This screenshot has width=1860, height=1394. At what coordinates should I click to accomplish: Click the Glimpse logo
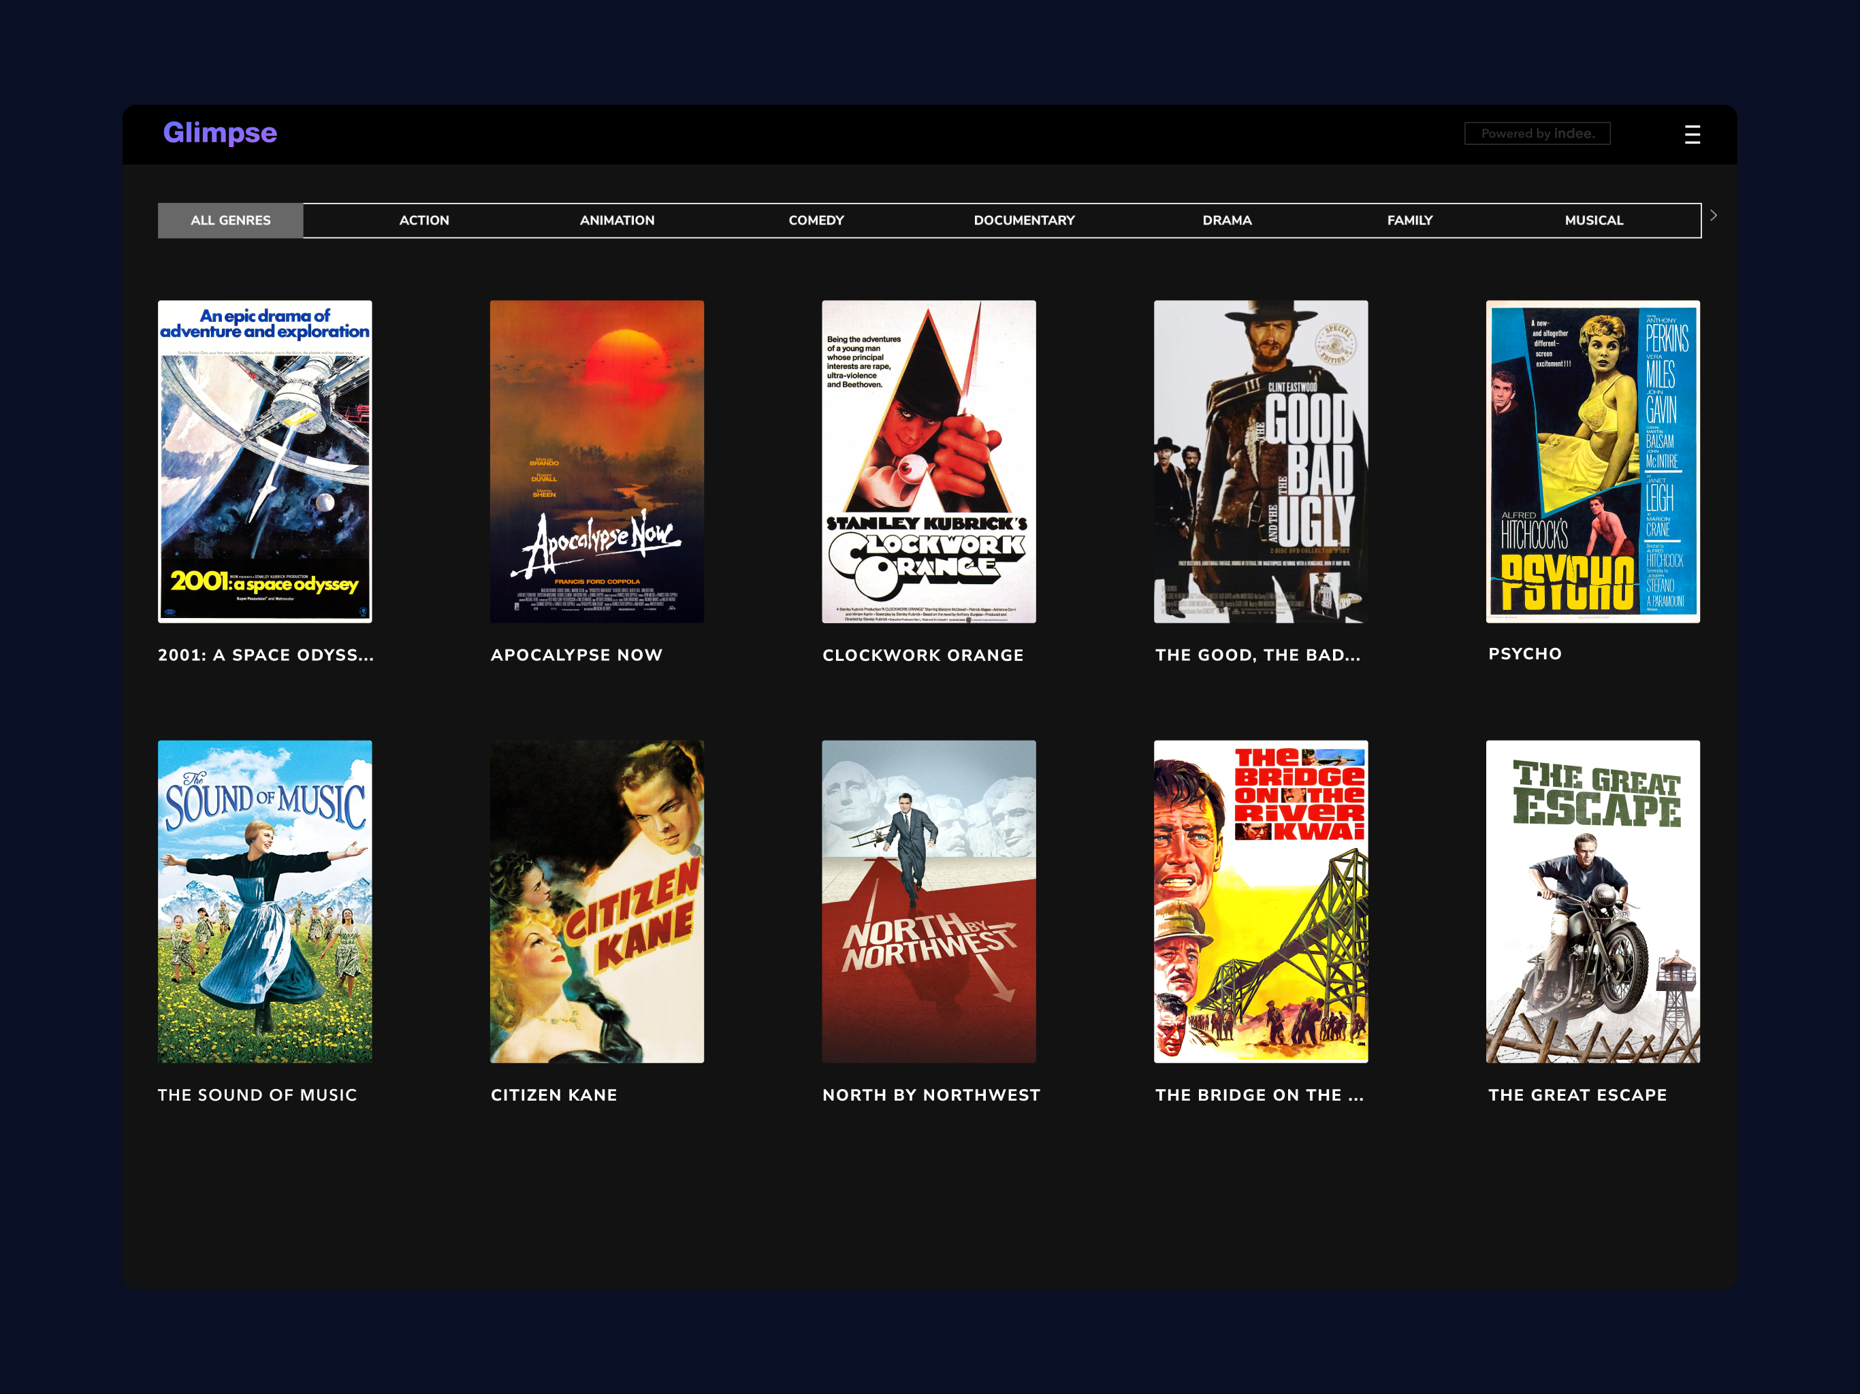click(219, 133)
